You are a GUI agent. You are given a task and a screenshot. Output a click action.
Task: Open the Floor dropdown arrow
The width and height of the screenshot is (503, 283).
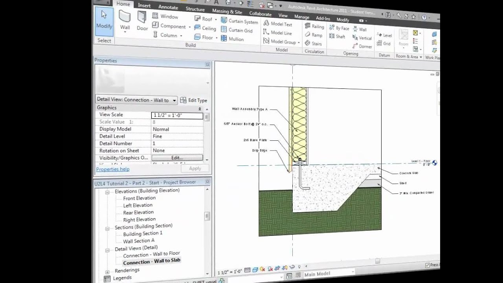click(216, 38)
